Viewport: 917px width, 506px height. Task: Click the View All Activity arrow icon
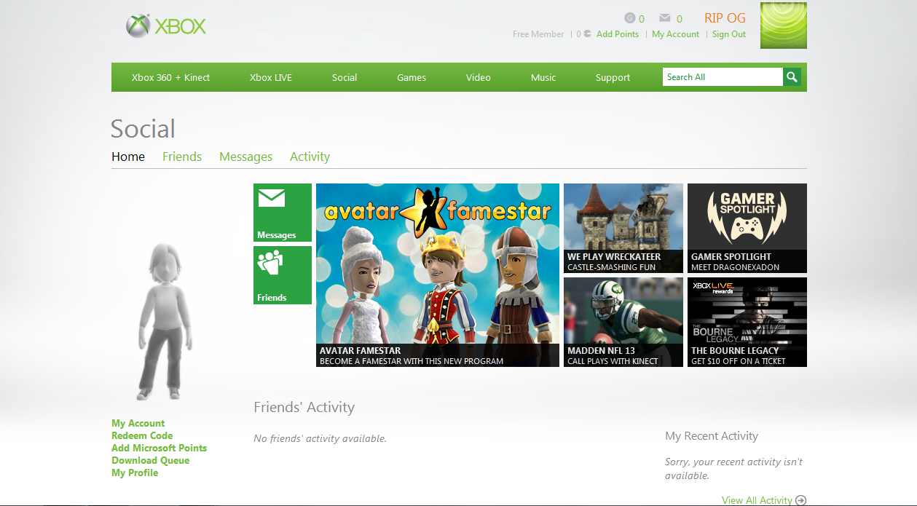pyautogui.click(x=801, y=500)
